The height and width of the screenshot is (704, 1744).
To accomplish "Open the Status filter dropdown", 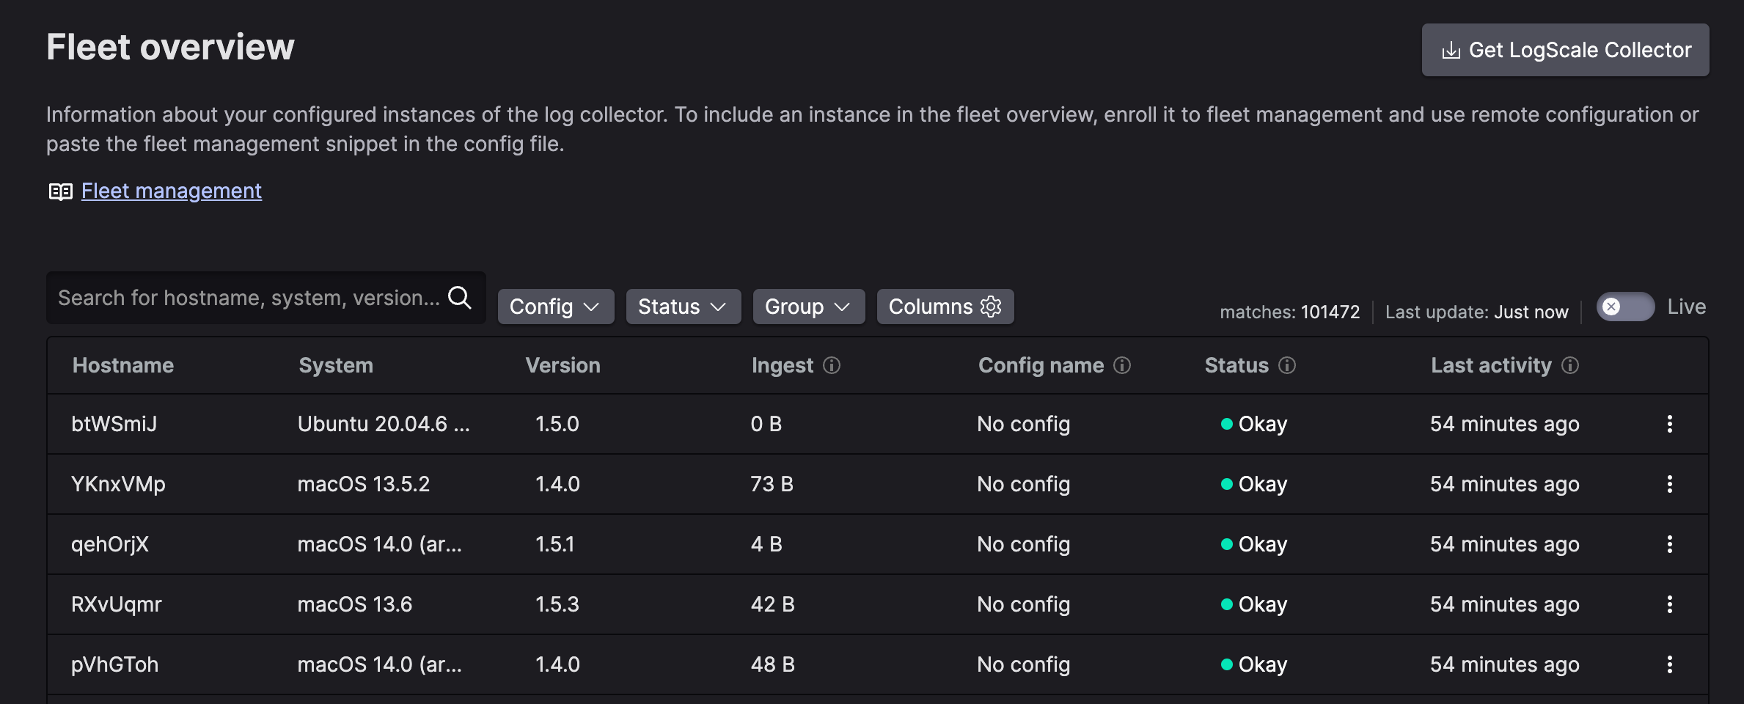I will [683, 307].
